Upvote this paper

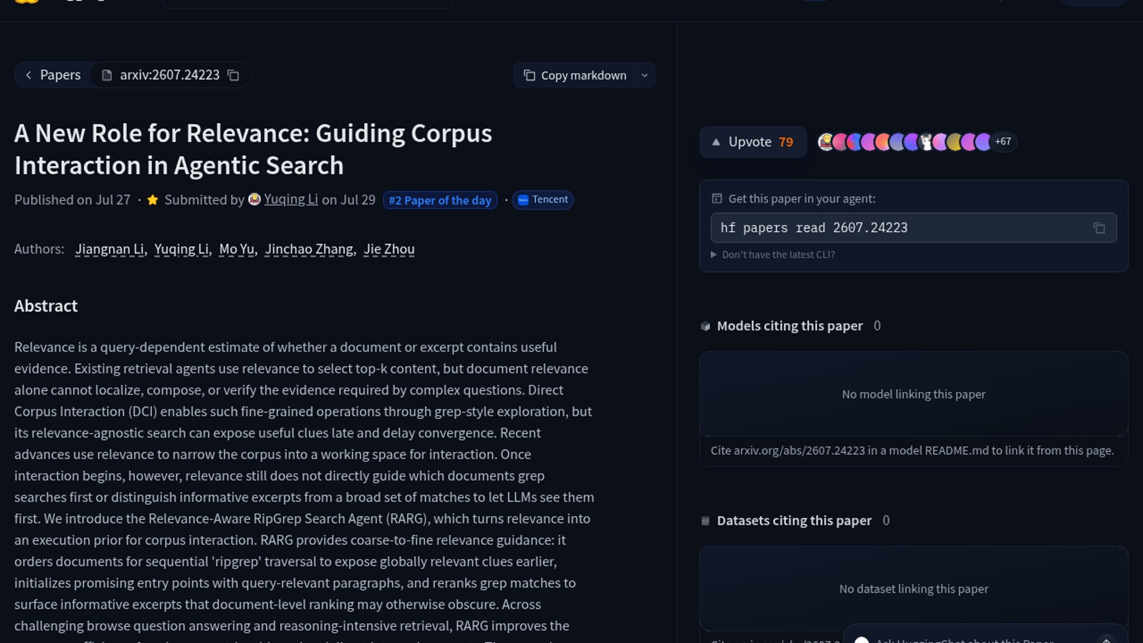753,142
